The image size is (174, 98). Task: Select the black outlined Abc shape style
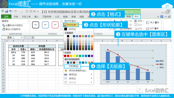(36, 25)
